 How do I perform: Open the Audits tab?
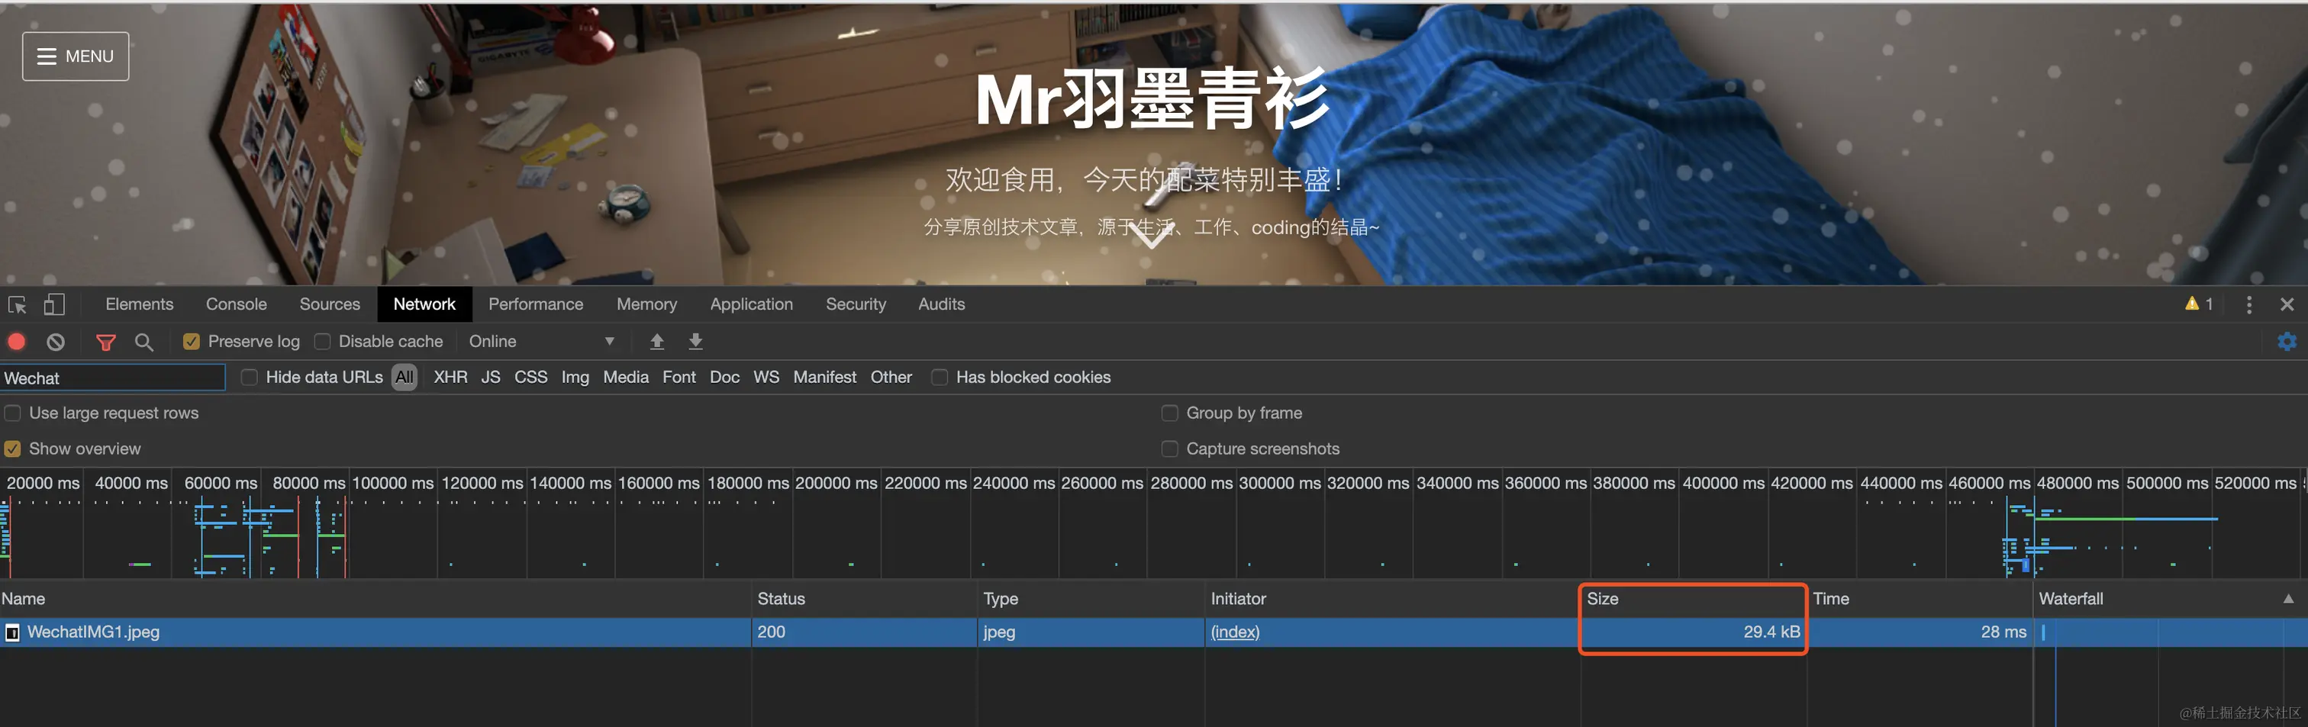tap(942, 304)
